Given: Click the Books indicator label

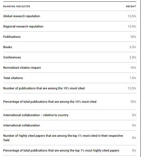Looking at the screenshot, I should (8, 47).
